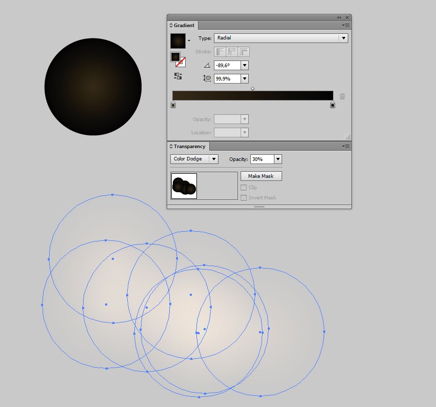Click the angle icon next to -89,6°
436x407 pixels.
[x=207, y=65]
